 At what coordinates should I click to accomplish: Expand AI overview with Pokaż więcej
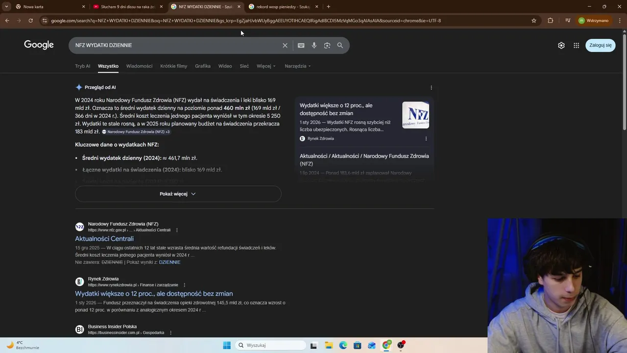(178, 194)
